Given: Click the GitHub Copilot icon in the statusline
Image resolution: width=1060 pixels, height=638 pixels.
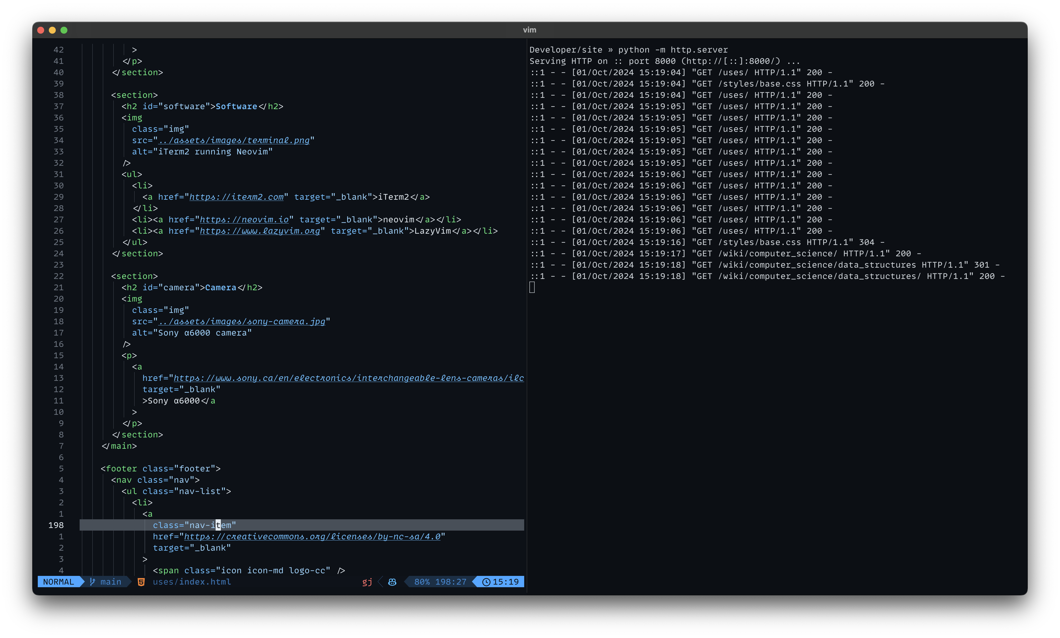Looking at the screenshot, I should (x=392, y=582).
